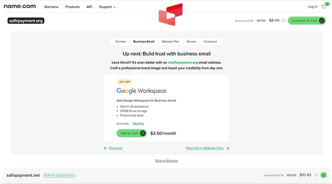332x184 pixels.
Task: Click the 30GB Drive storage bullet
Action: pyautogui.click(x=134, y=111)
